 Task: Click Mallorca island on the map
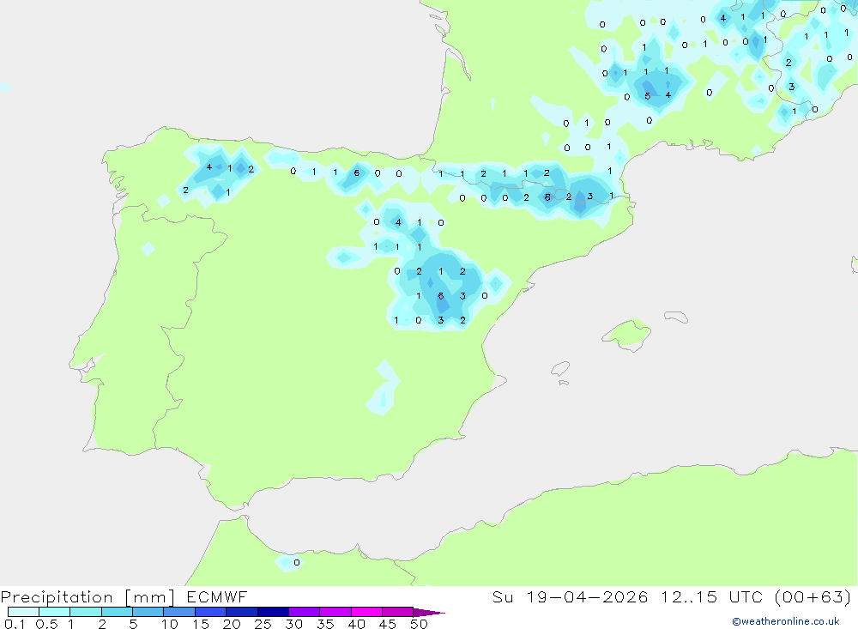pos(626,334)
